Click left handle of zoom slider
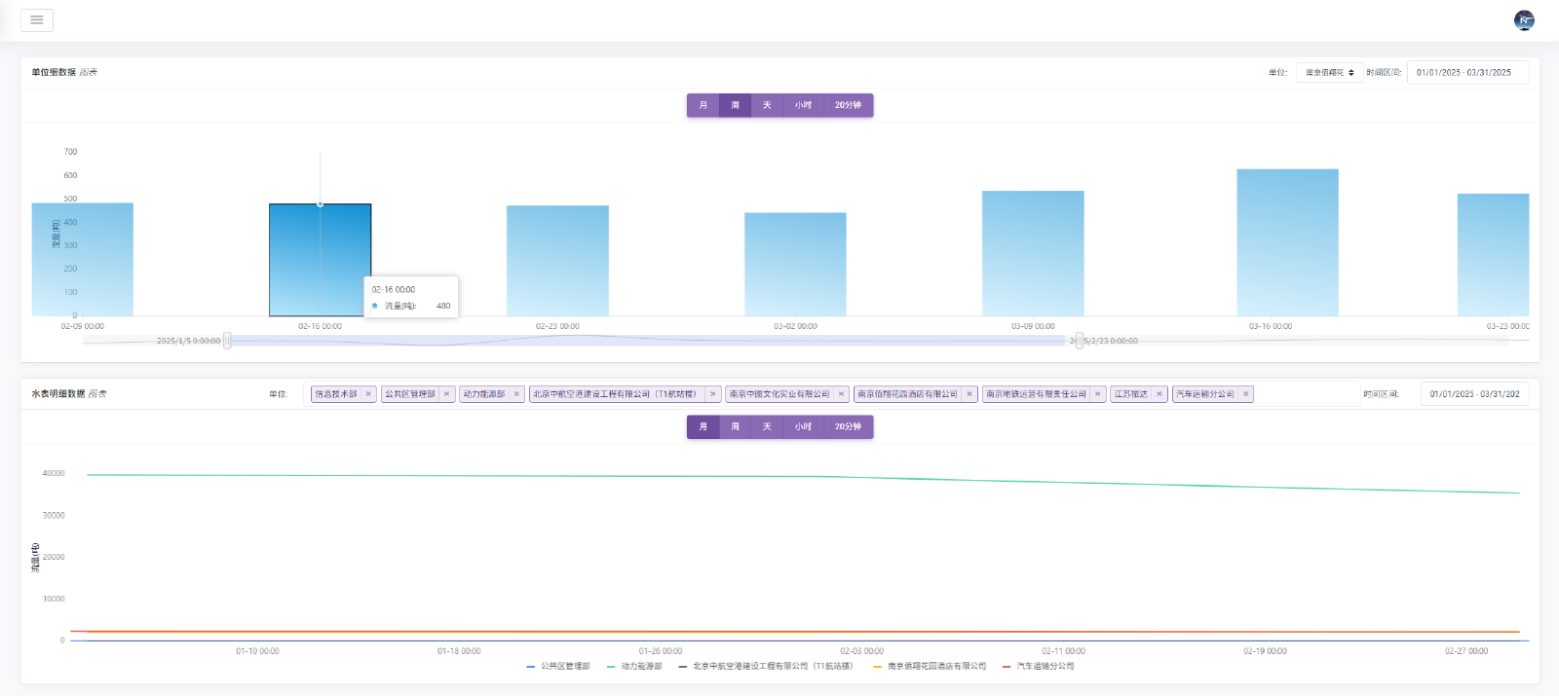Image resolution: width=1559 pixels, height=696 pixels. coord(227,341)
